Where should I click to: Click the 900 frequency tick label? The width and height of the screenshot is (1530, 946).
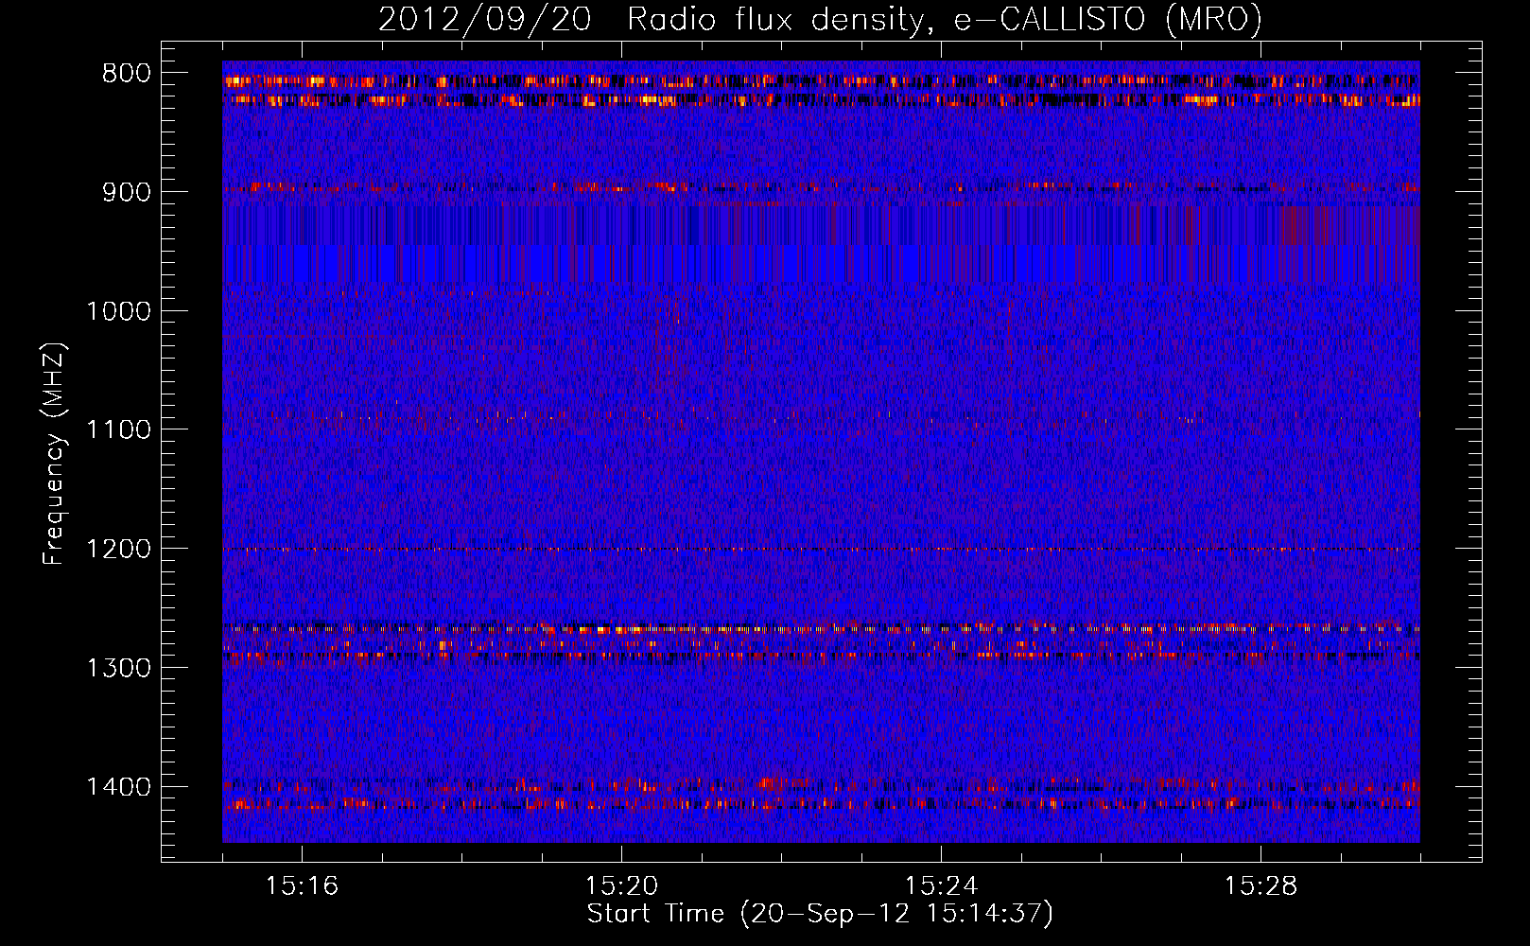(x=127, y=192)
